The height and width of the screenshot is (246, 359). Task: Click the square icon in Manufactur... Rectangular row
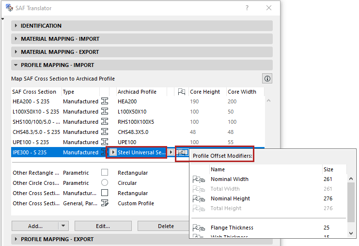point(105,193)
